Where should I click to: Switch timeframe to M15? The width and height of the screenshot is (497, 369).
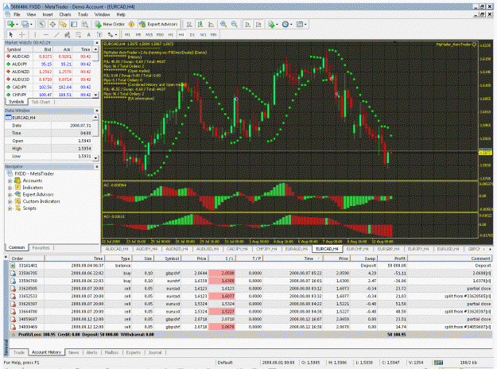[x=149, y=34]
